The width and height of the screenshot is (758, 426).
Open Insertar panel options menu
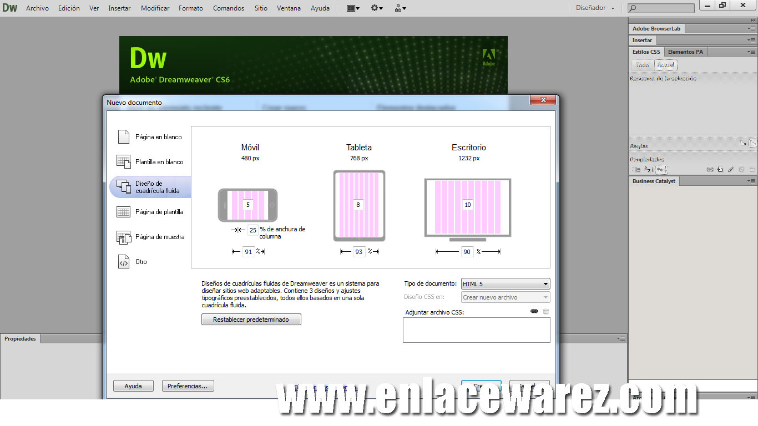point(751,40)
